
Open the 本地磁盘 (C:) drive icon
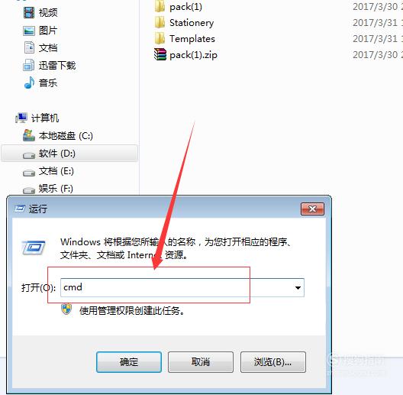(29, 135)
